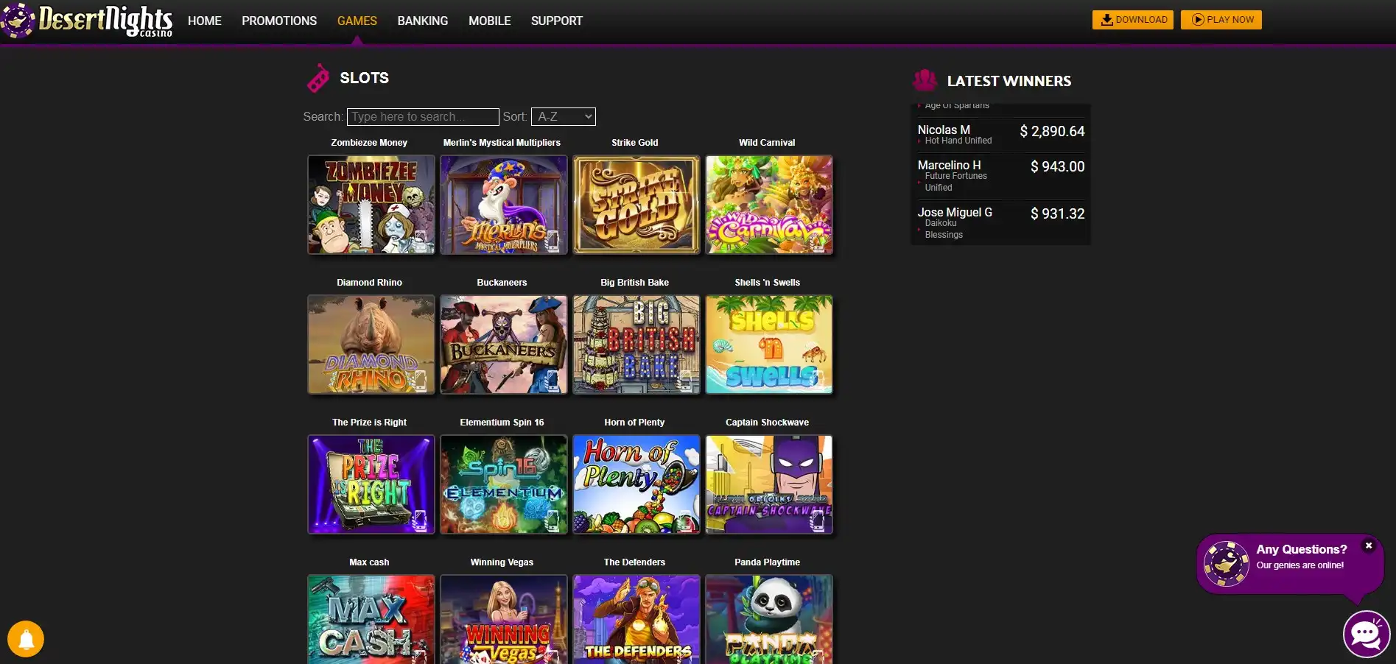Launch the Buckaneers game thumbnail

click(x=504, y=345)
